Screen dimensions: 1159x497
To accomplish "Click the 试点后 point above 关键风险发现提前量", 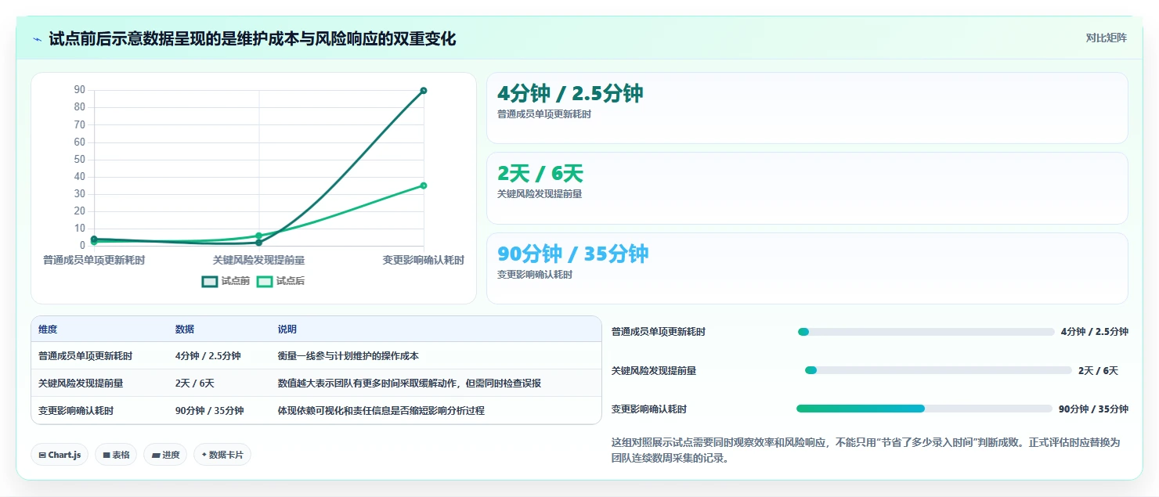I will click(x=258, y=236).
